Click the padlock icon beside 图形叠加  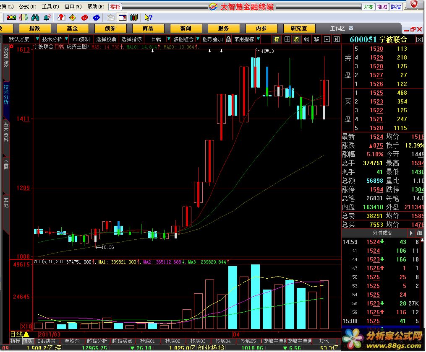pyautogui.click(x=229, y=39)
